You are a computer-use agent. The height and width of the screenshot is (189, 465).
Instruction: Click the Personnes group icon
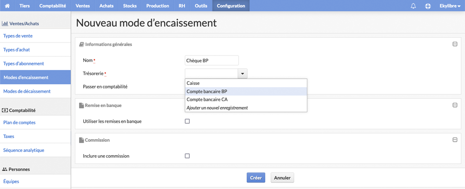tap(5, 170)
